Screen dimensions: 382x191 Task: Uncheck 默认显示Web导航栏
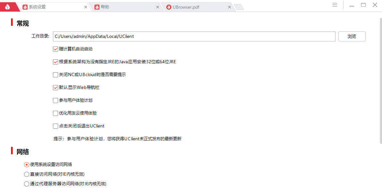click(55, 87)
